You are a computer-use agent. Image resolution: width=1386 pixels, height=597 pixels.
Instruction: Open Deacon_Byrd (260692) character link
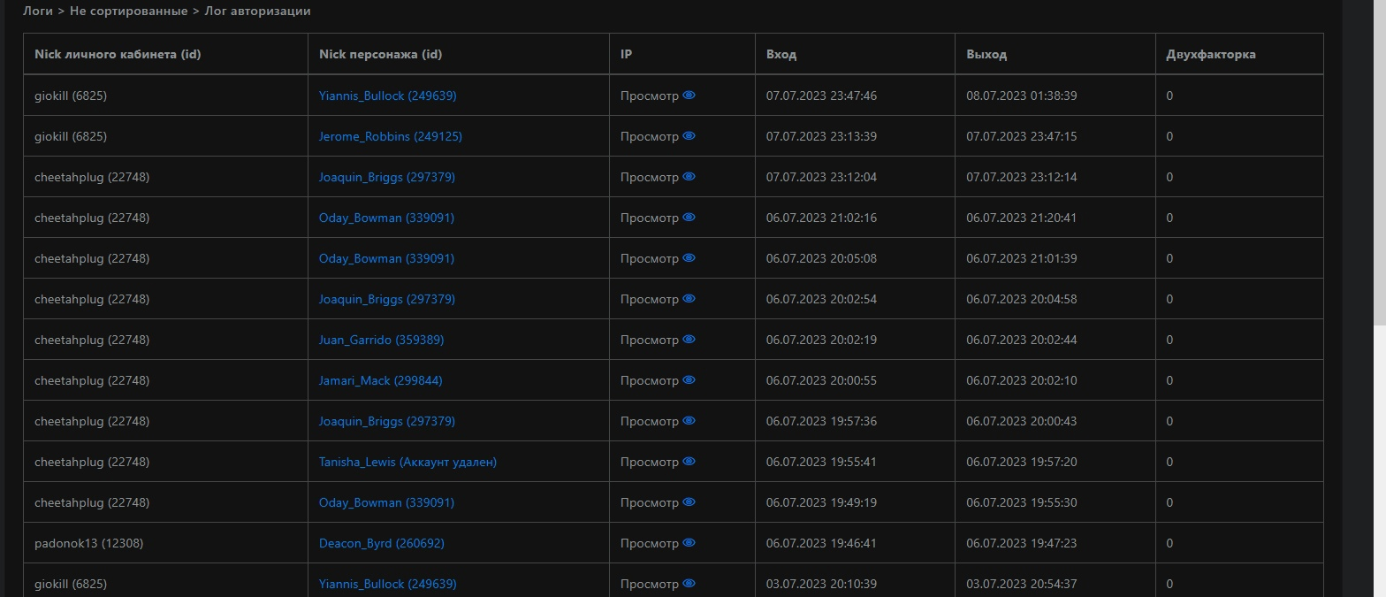[x=381, y=543]
